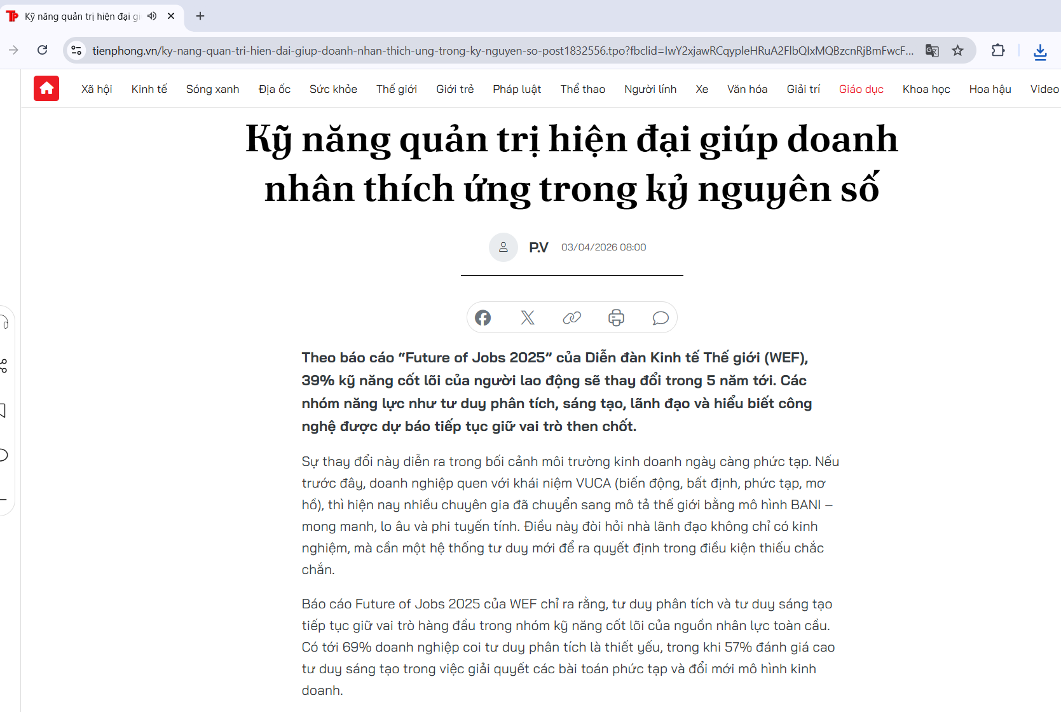
Task: Click the Google Translate icon
Action: [932, 51]
